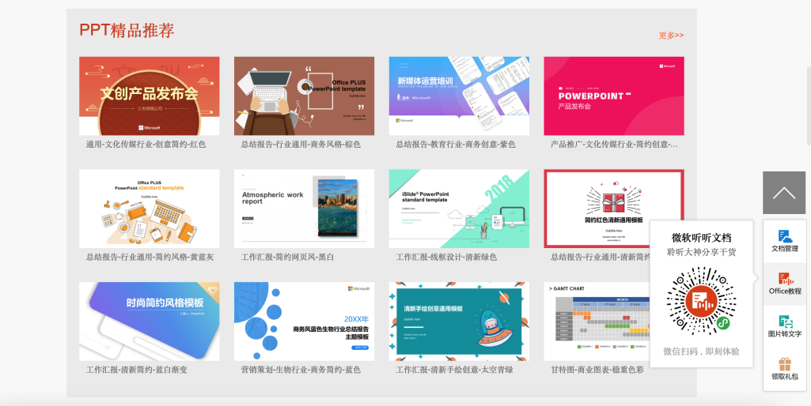Click the title 总结报告-行业通用-商务风格-棕色
Image resolution: width=811 pixels, height=406 pixels.
pos(301,144)
